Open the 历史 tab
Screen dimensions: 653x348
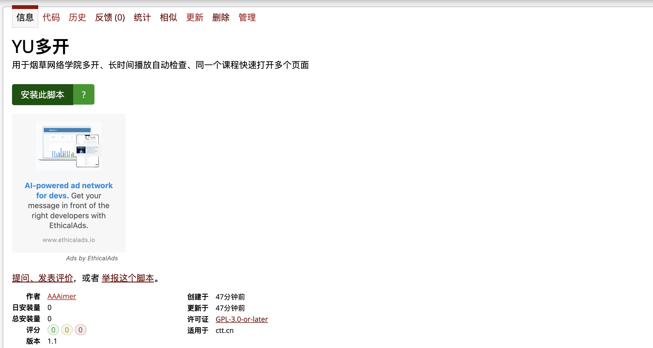click(77, 17)
